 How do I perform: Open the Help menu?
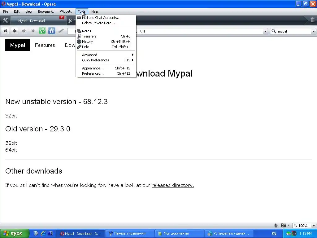(95, 11)
